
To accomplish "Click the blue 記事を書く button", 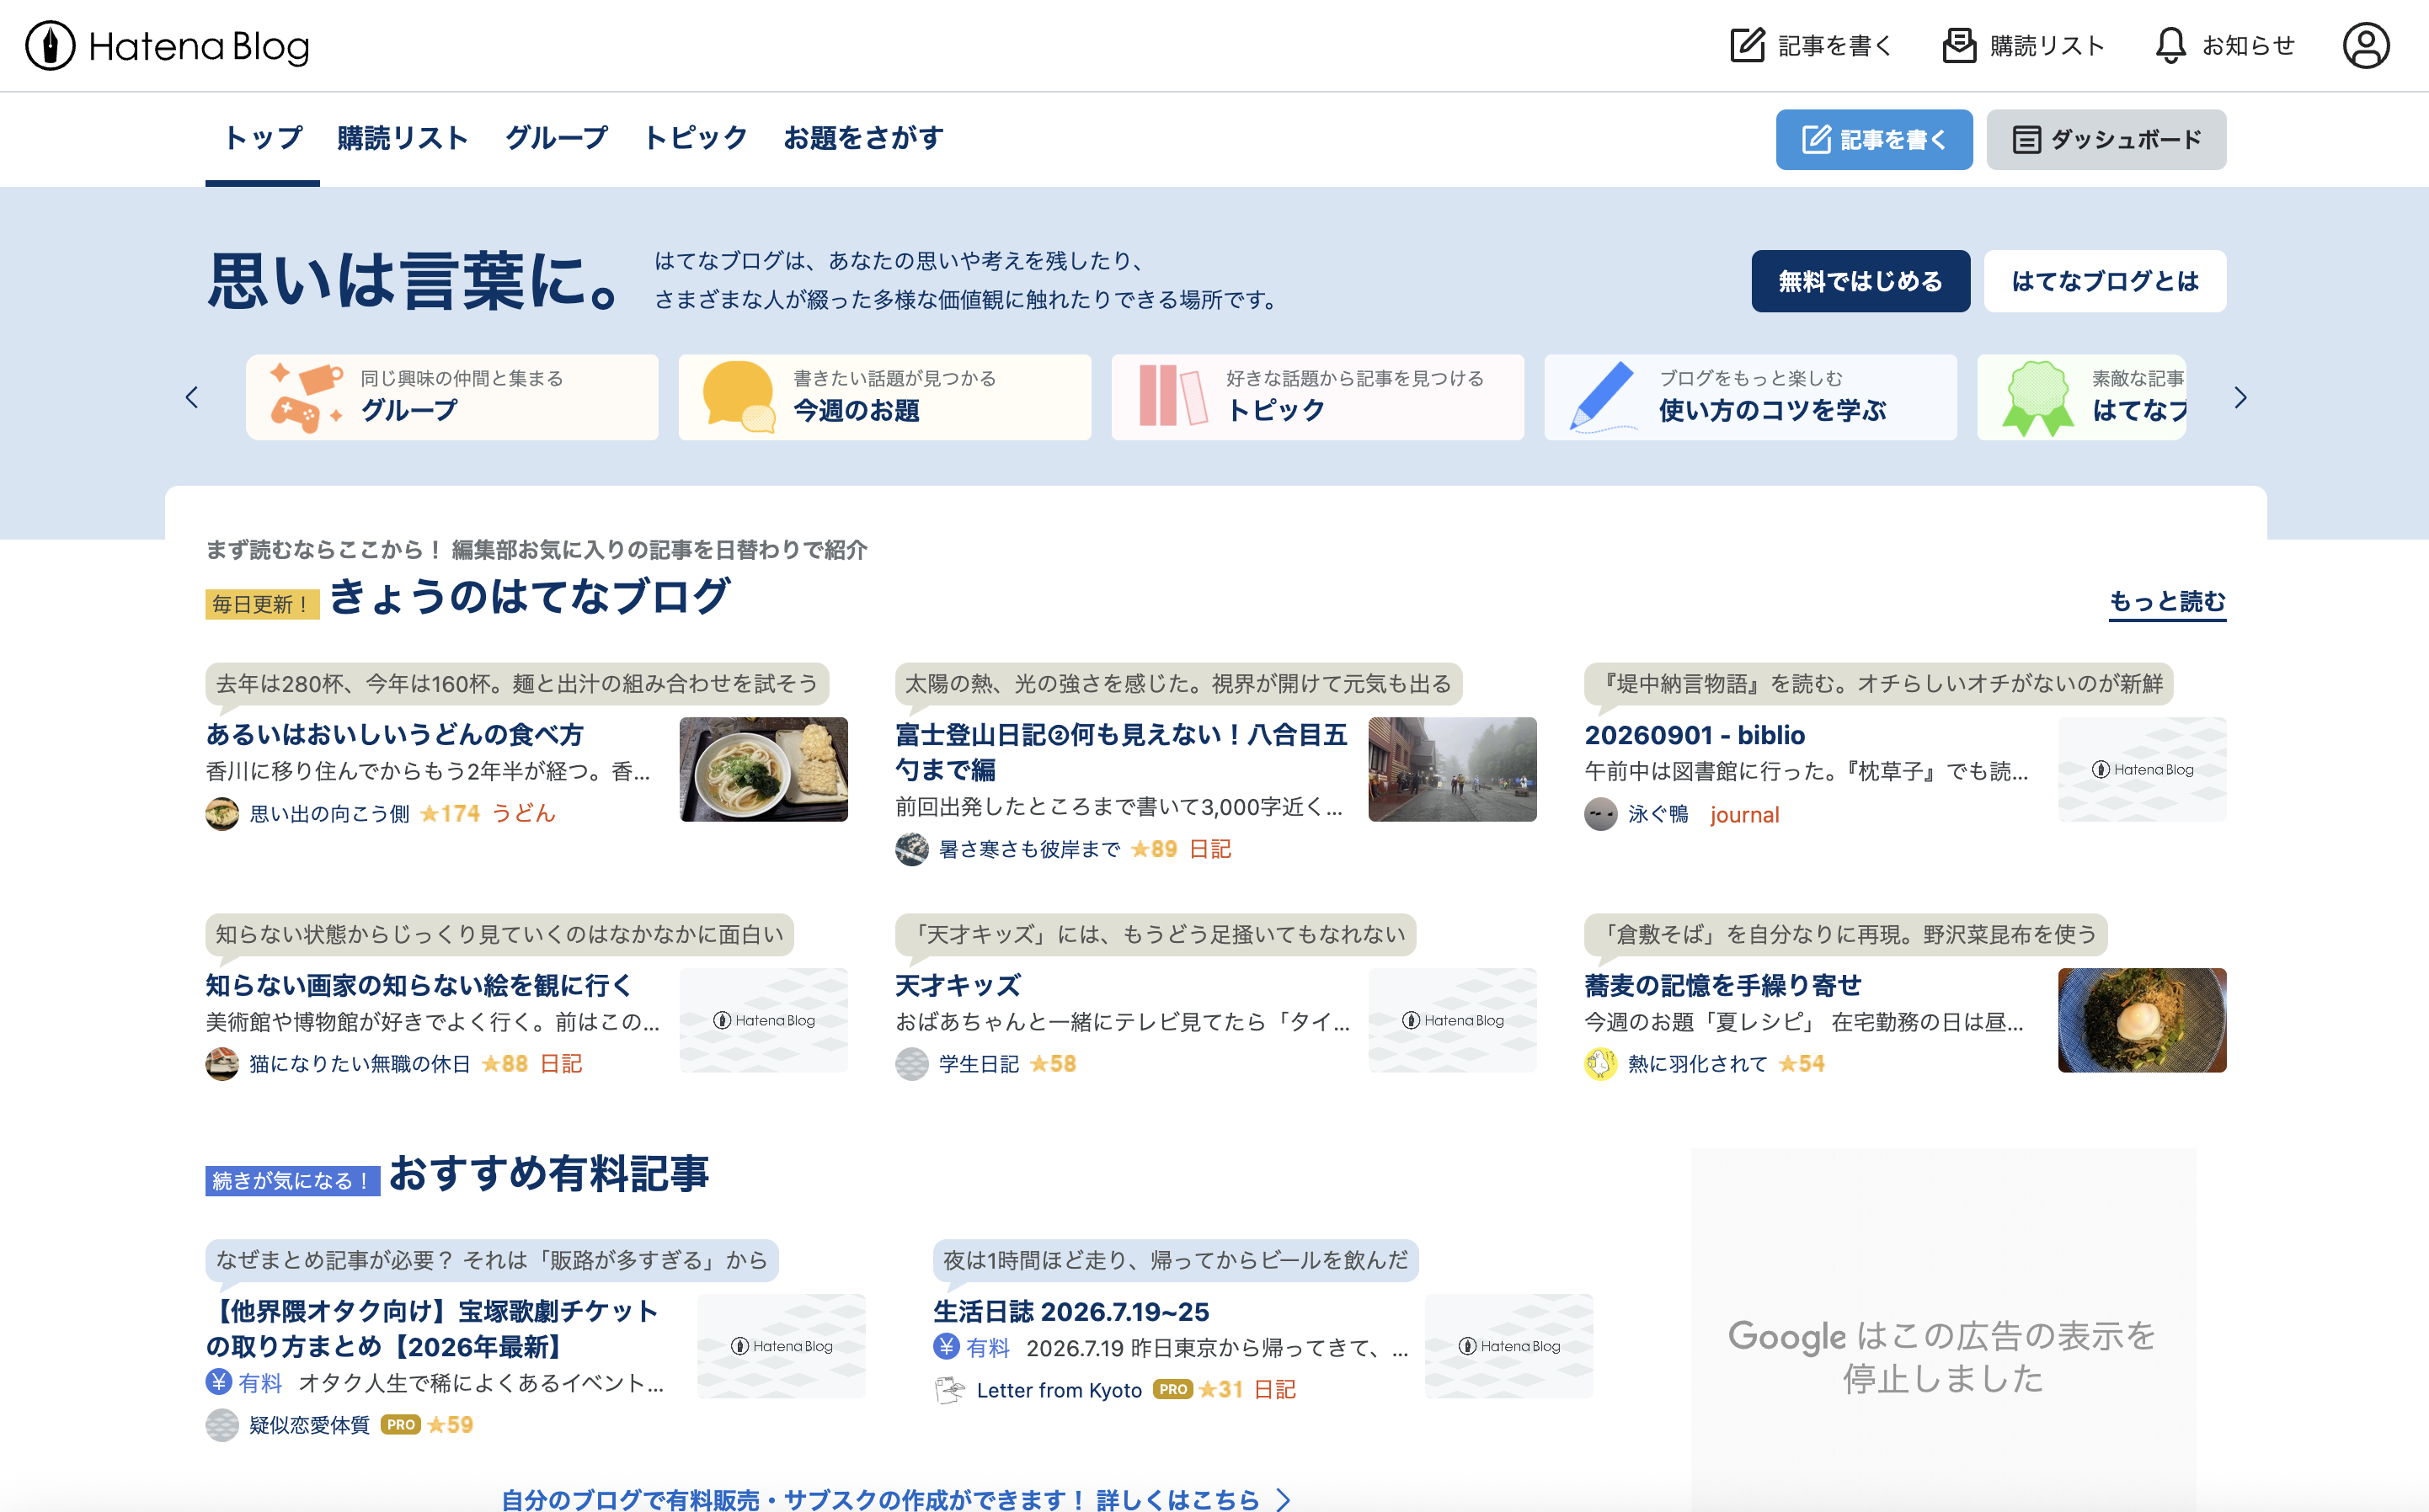I will click(1874, 140).
